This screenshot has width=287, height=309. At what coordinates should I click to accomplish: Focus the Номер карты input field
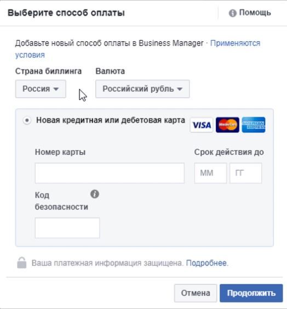pos(110,173)
